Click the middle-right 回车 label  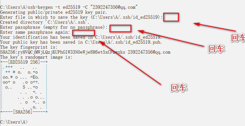pyautogui.click(x=216, y=48)
